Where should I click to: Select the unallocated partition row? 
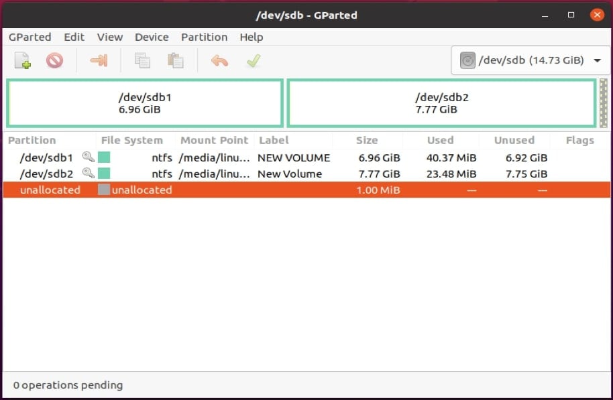(x=306, y=190)
